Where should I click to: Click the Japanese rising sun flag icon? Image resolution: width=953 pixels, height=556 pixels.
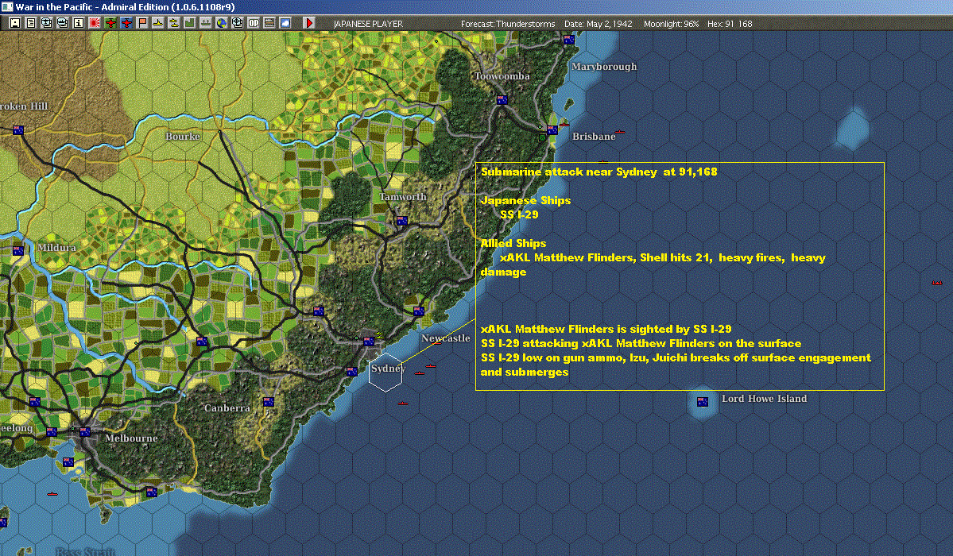coord(95,23)
